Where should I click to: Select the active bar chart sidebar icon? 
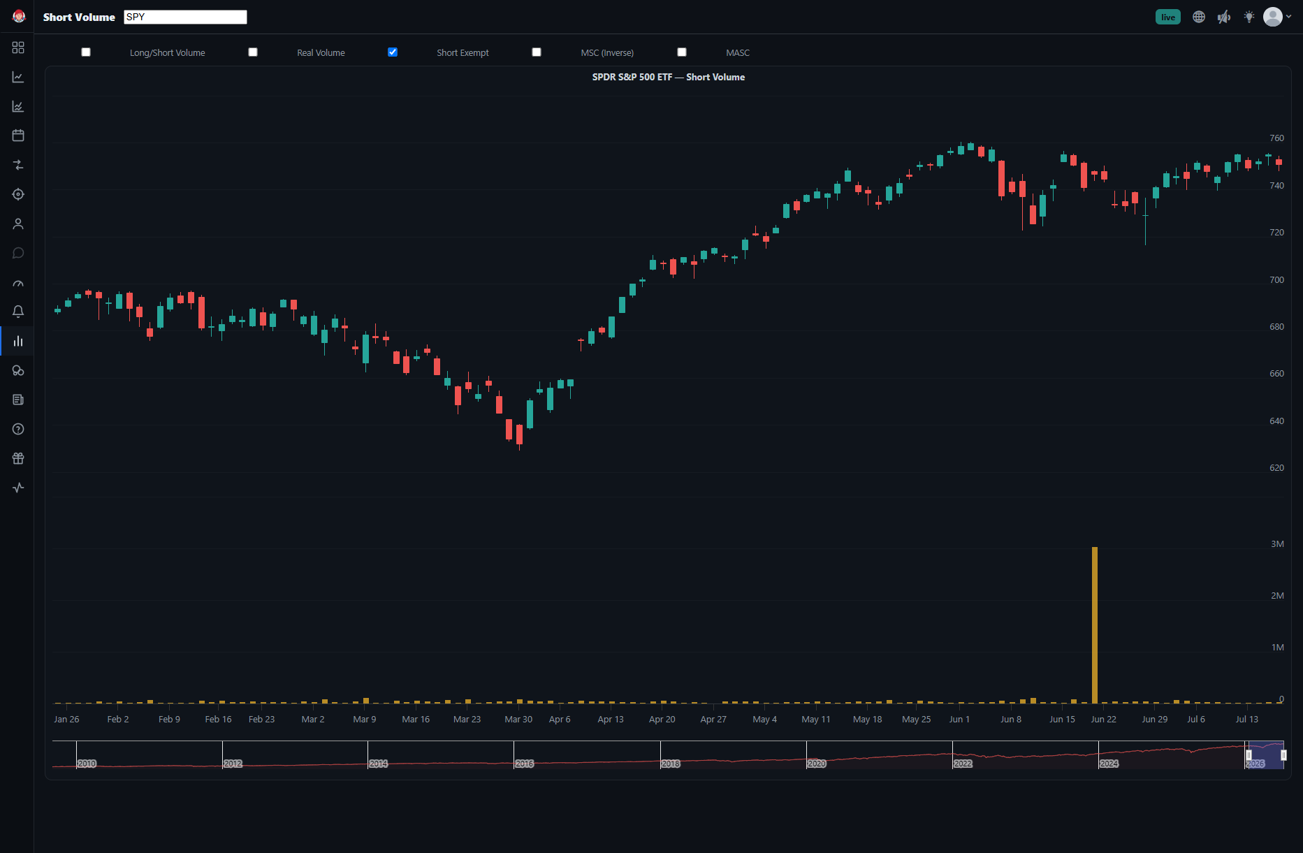tap(18, 341)
